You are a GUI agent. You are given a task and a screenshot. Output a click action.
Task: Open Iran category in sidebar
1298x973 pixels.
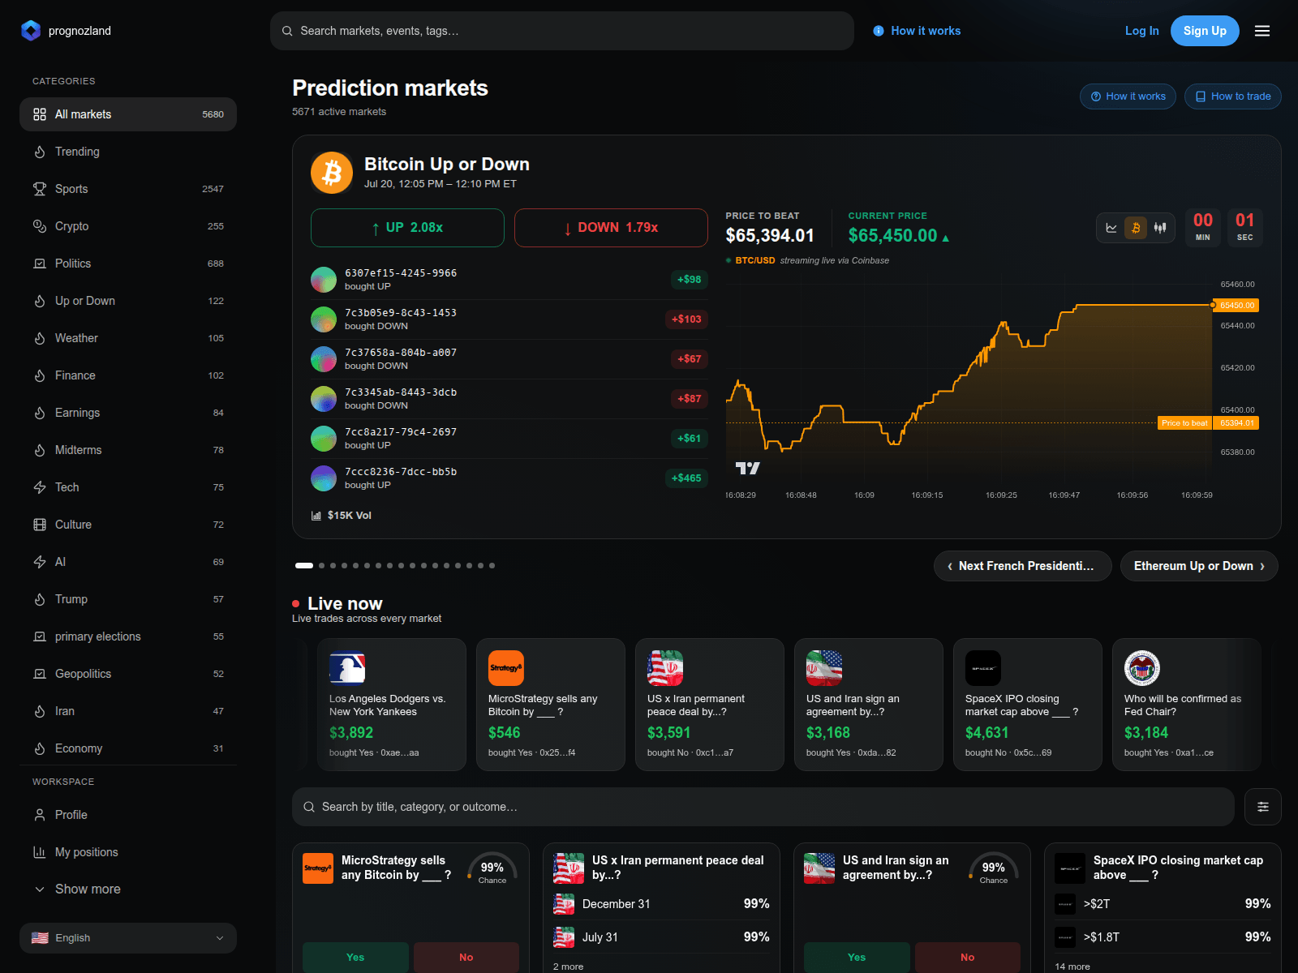tap(128, 711)
